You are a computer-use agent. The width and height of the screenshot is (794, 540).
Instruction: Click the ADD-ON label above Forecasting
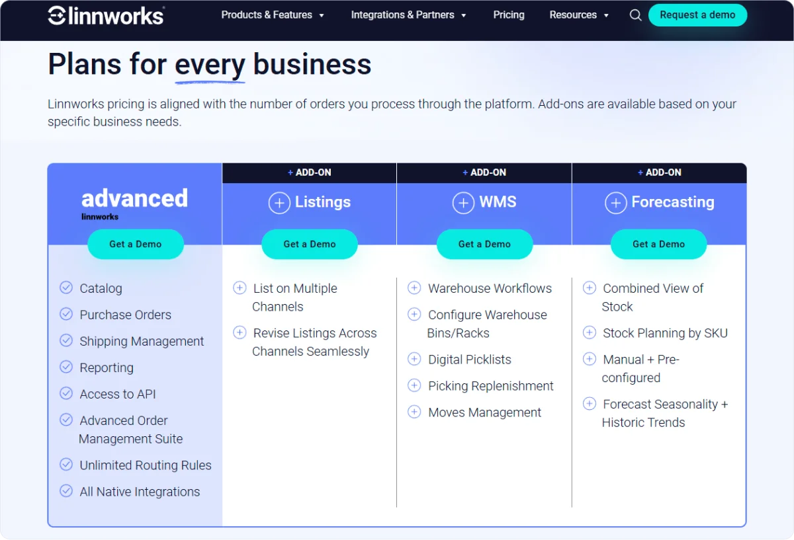[660, 173]
